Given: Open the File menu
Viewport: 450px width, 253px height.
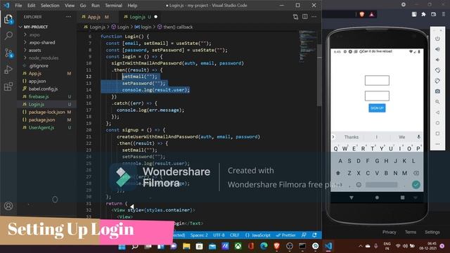Looking at the screenshot, I should [x=18, y=6].
